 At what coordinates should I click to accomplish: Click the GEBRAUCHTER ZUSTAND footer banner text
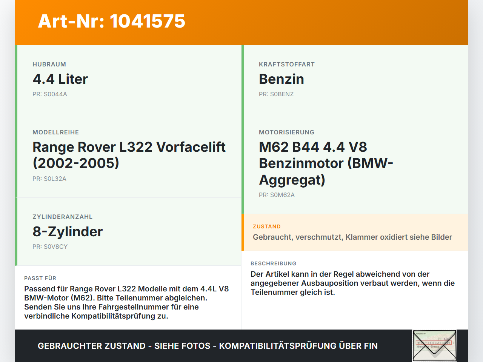(x=208, y=346)
